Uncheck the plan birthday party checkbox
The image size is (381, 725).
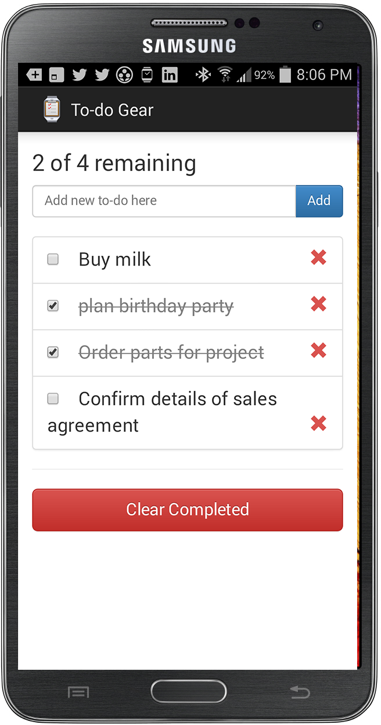click(53, 306)
